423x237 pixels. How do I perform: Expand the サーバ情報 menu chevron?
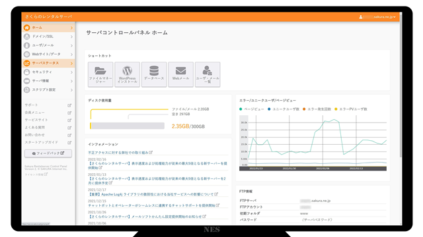pyautogui.click(x=71, y=81)
